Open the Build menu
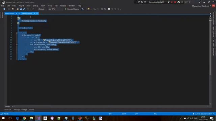Viewport: 216px width, 121px height. point(28,6)
